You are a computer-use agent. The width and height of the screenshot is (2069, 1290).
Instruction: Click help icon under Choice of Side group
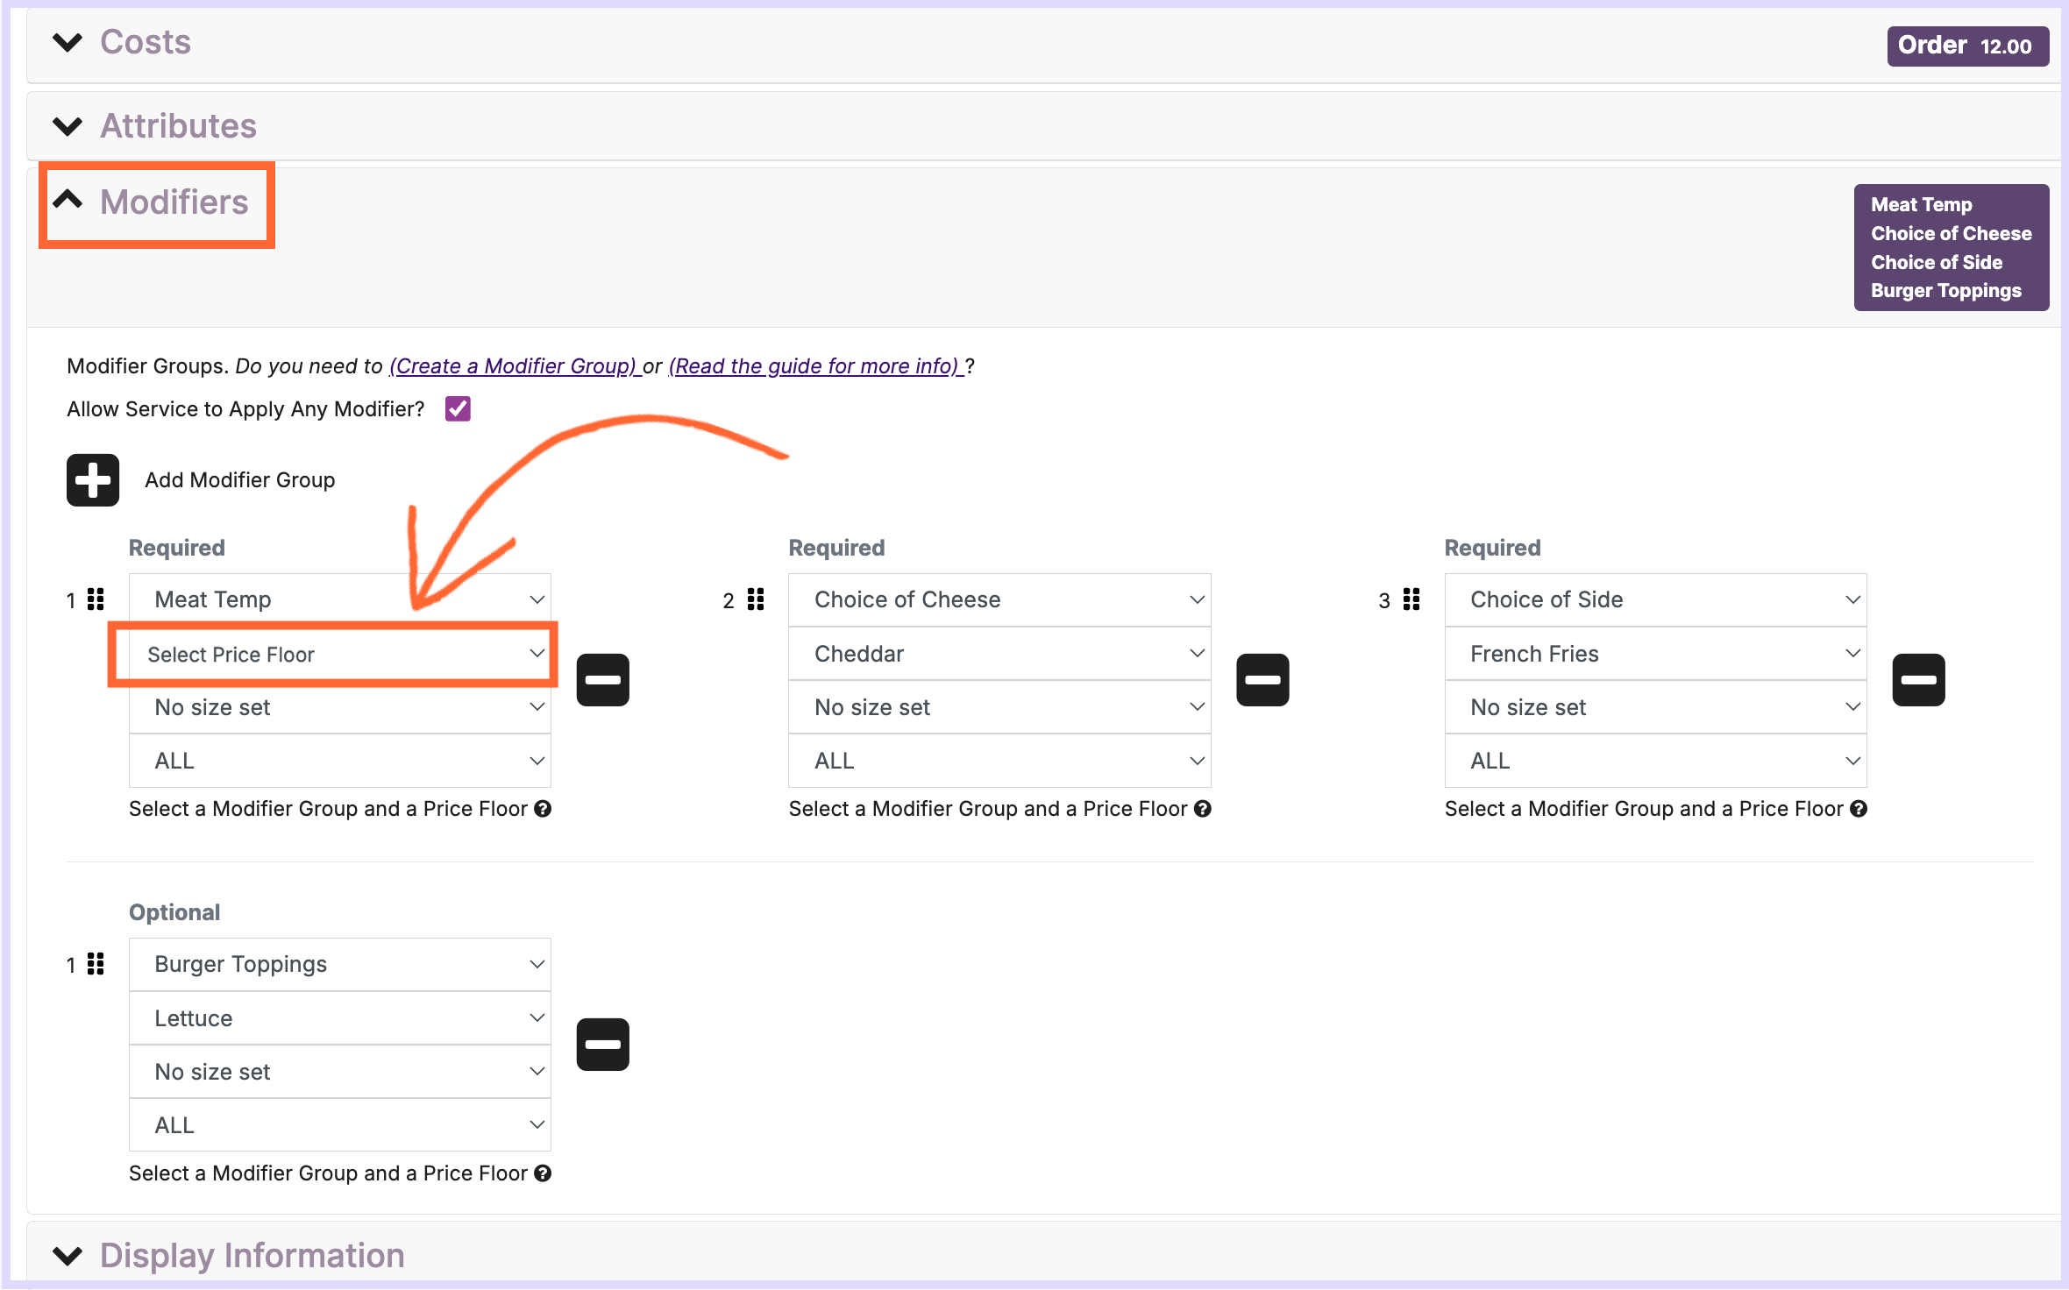[1858, 809]
